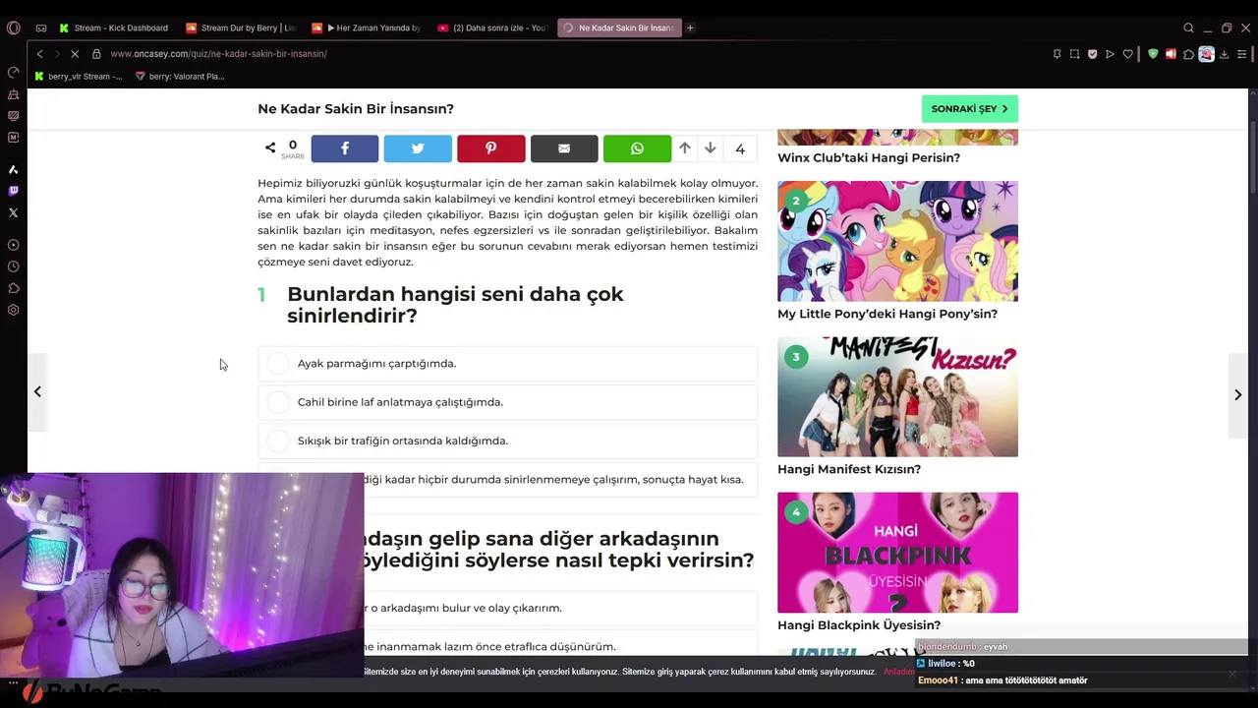
Task: Open Winx Club'taki Hangi Perisin link
Action: click(x=869, y=157)
